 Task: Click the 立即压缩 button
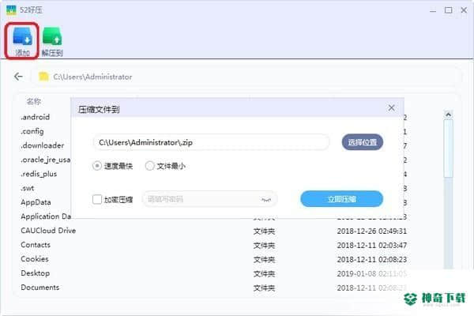pos(341,199)
